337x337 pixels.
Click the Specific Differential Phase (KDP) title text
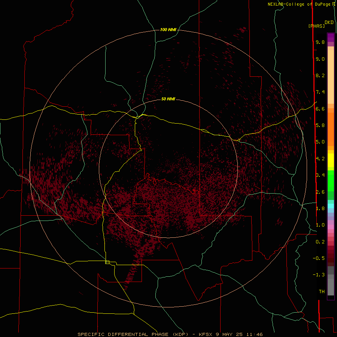pyautogui.click(x=134, y=334)
